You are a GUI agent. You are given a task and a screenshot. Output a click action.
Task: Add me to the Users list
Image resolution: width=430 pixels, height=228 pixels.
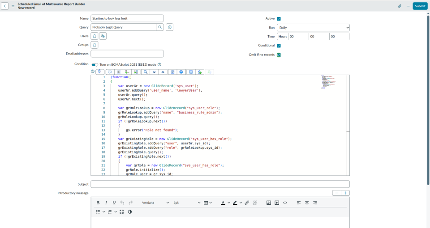[103, 36]
